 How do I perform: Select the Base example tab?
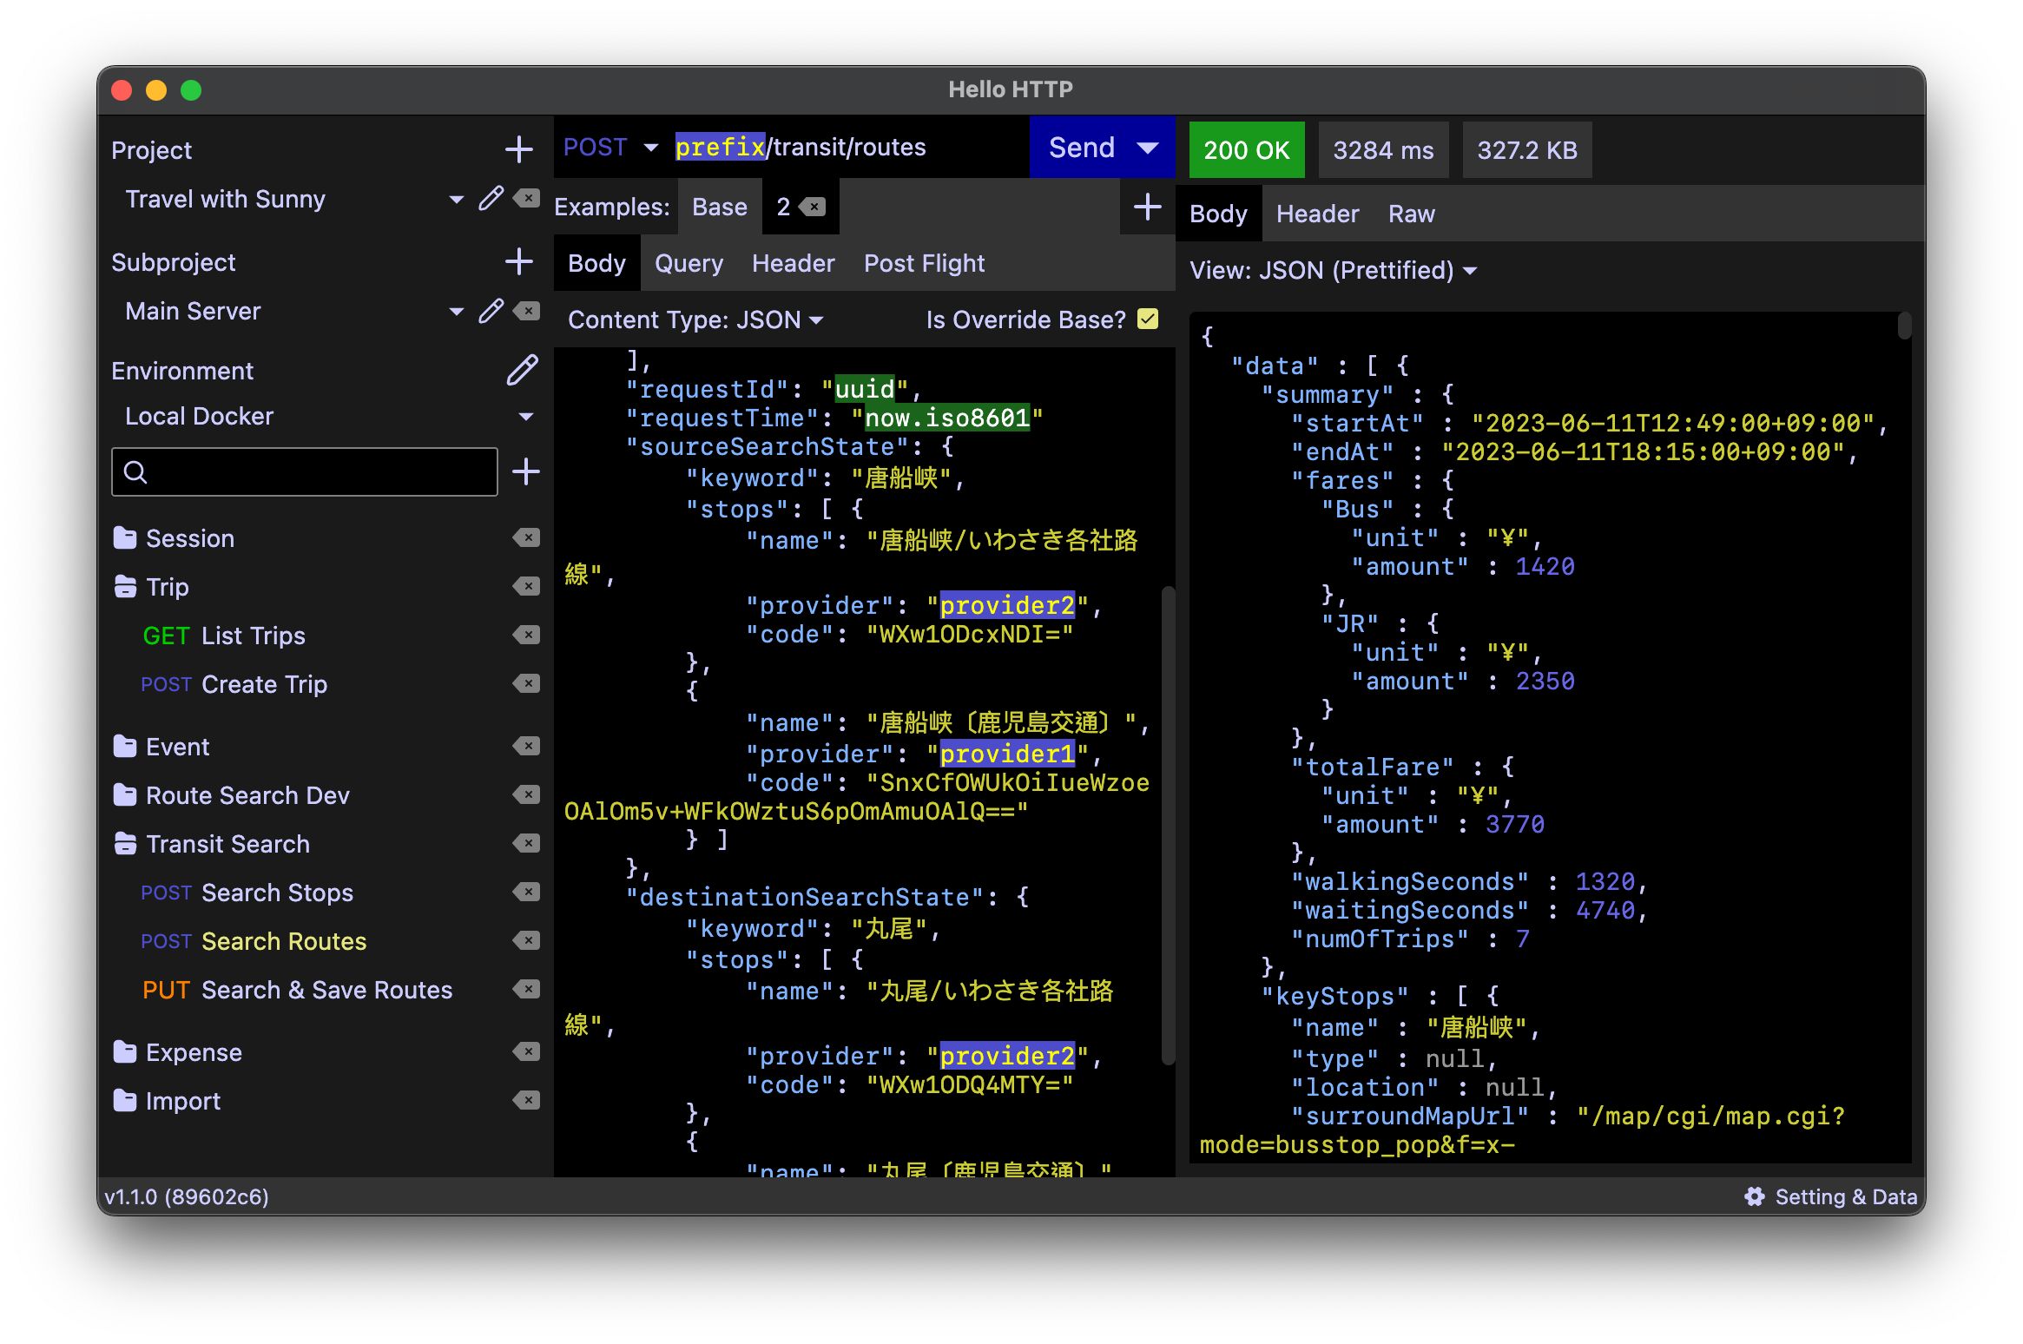coord(719,207)
